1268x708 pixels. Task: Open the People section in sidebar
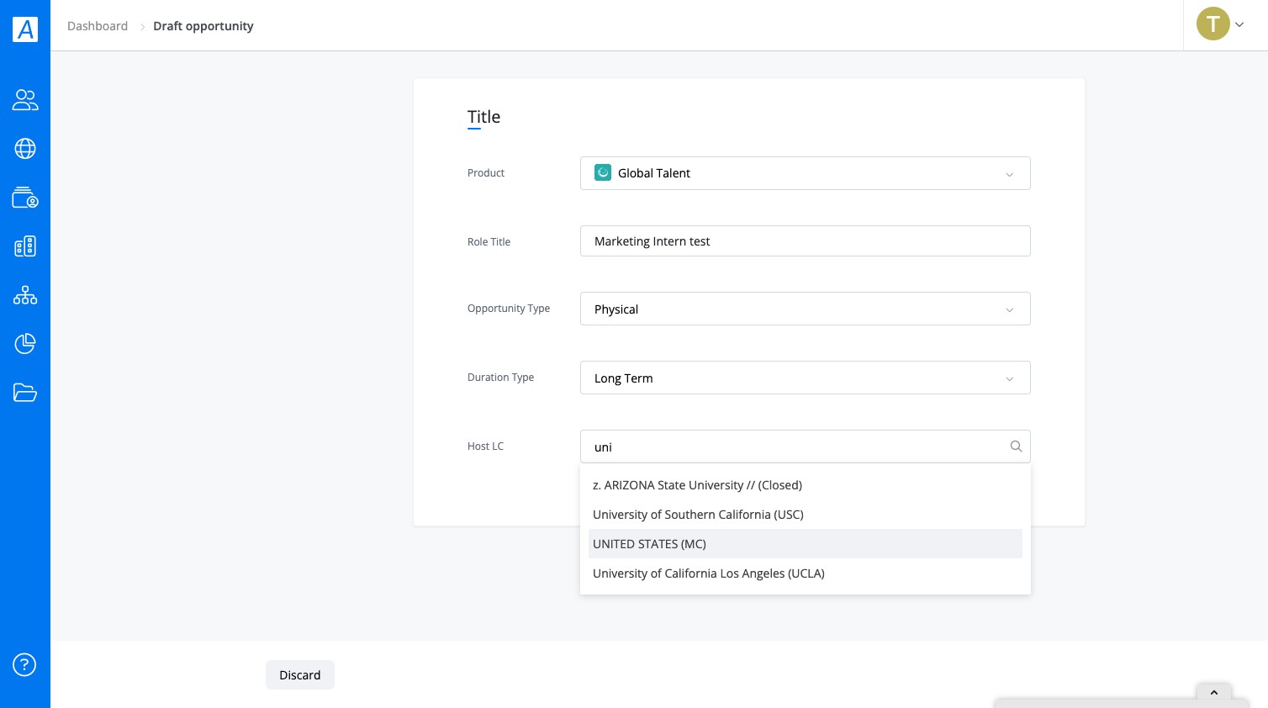click(25, 100)
